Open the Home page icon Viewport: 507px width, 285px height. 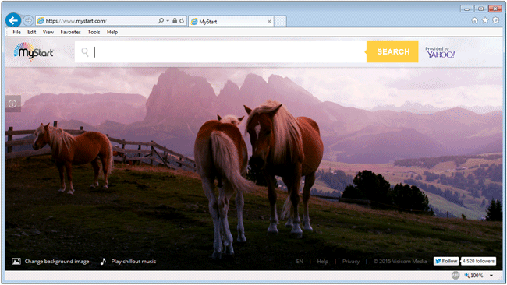[474, 21]
